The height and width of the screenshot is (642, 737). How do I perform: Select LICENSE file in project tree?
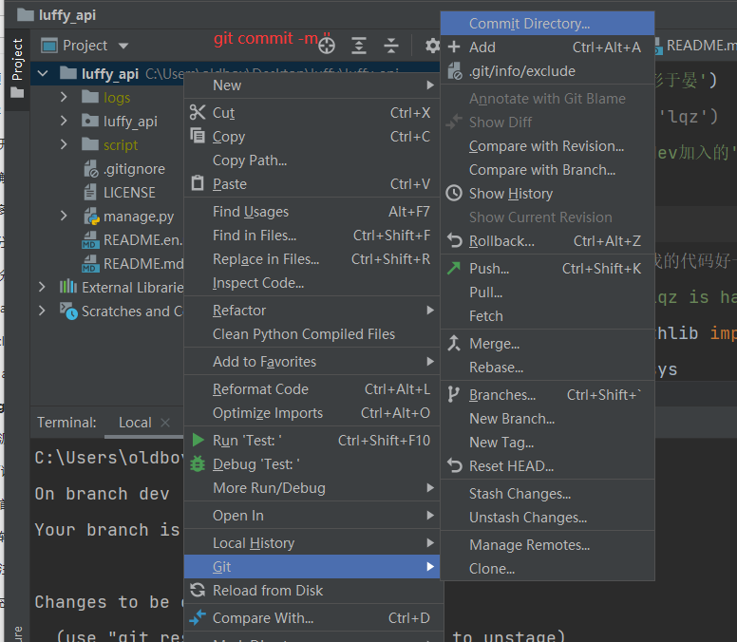pos(129,192)
